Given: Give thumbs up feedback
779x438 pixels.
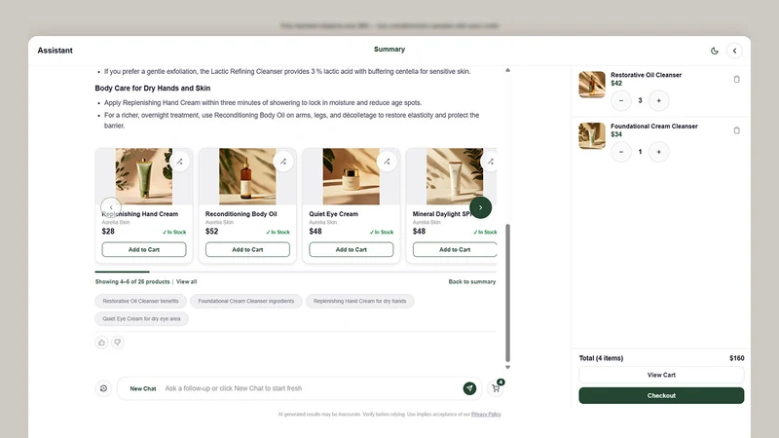Looking at the screenshot, I should point(101,343).
